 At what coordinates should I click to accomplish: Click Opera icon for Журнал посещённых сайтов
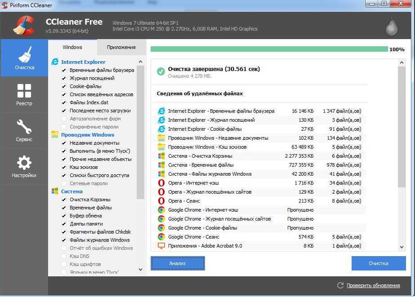tap(161, 192)
